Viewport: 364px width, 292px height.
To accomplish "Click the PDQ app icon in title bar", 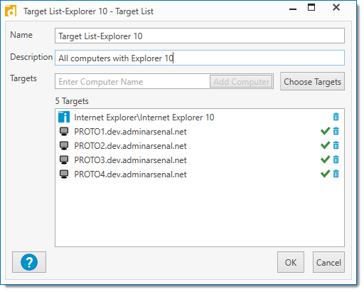I will [11, 11].
